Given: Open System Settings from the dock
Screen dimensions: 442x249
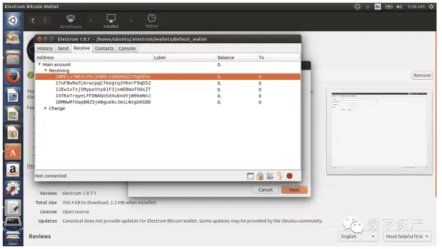Looking at the screenshot, I should [13, 189].
